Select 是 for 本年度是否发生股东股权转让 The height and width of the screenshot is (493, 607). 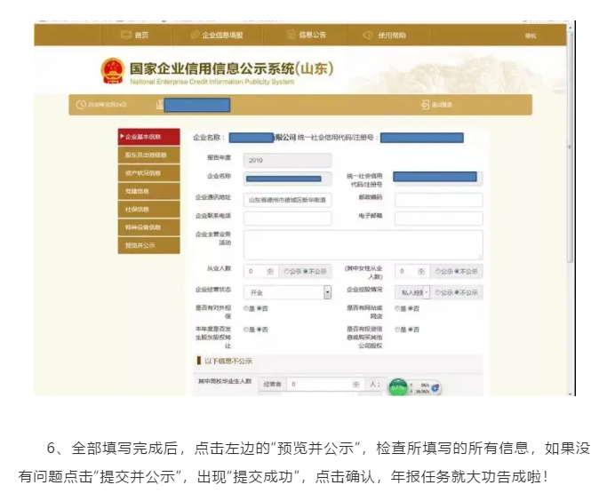[246, 330]
